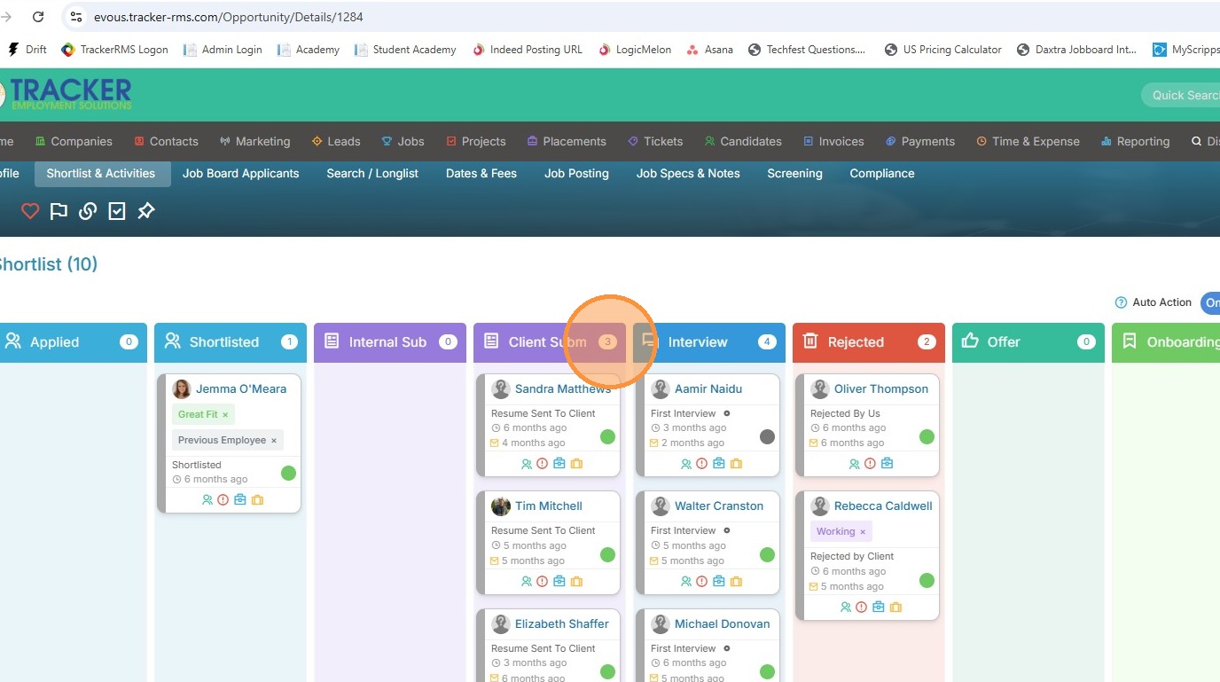Open Oliver Thompson's candidate record
The height and width of the screenshot is (682, 1220).
click(x=881, y=389)
